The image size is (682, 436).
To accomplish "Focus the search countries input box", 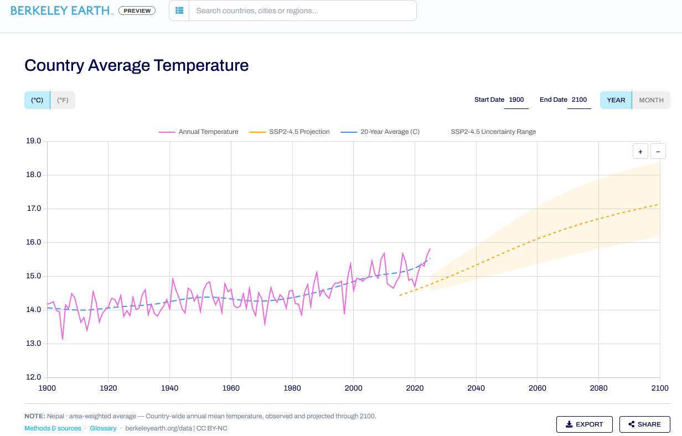I will click(x=303, y=11).
